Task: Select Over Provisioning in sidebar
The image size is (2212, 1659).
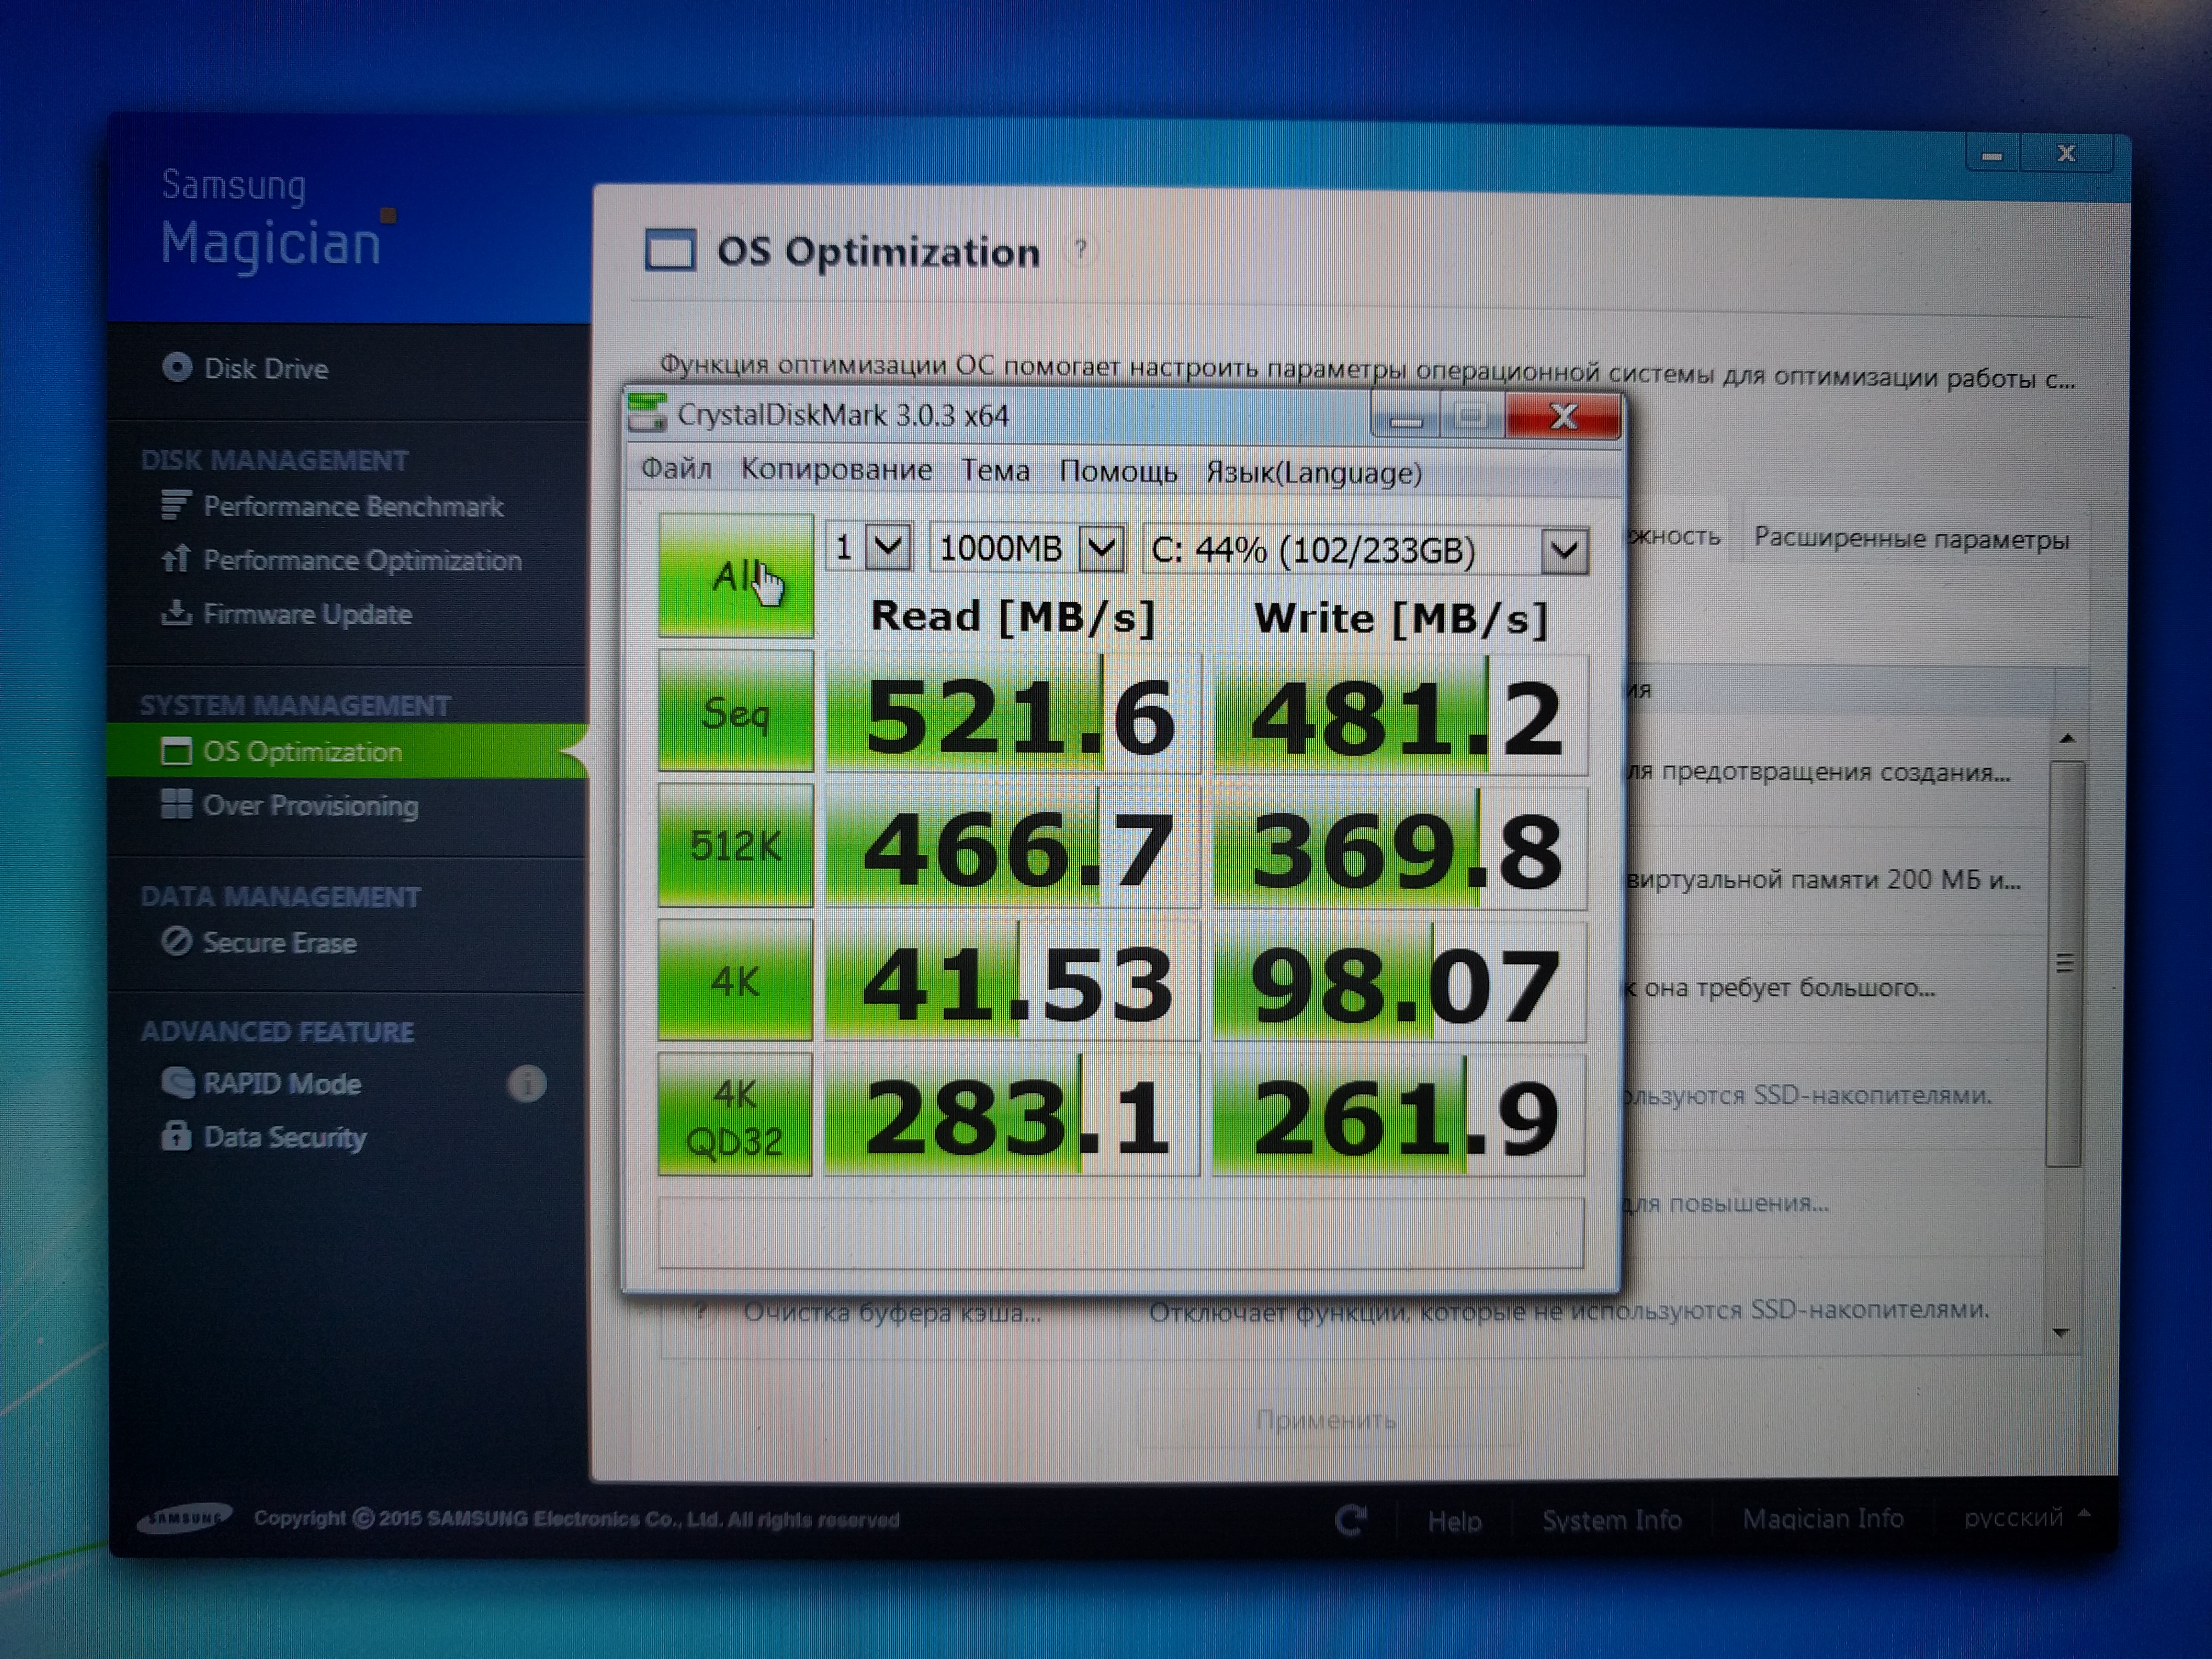Action: (x=309, y=806)
